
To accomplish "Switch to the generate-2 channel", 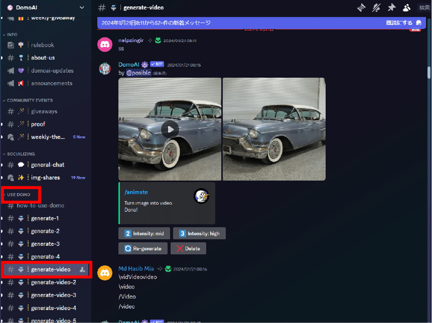I will click(45, 231).
